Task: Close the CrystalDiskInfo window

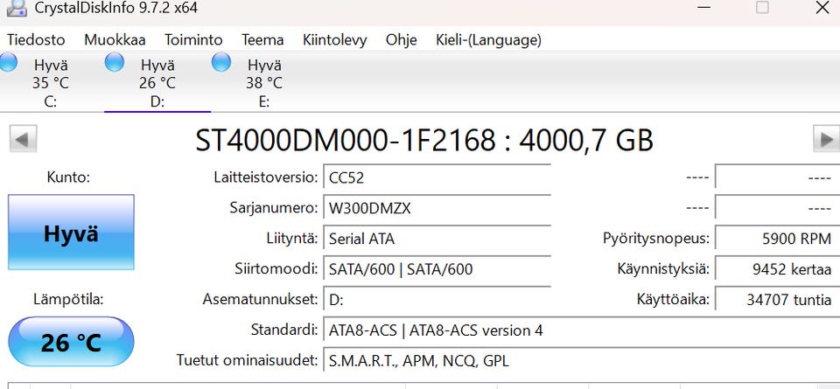Action: pyautogui.click(x=822, y=8)
